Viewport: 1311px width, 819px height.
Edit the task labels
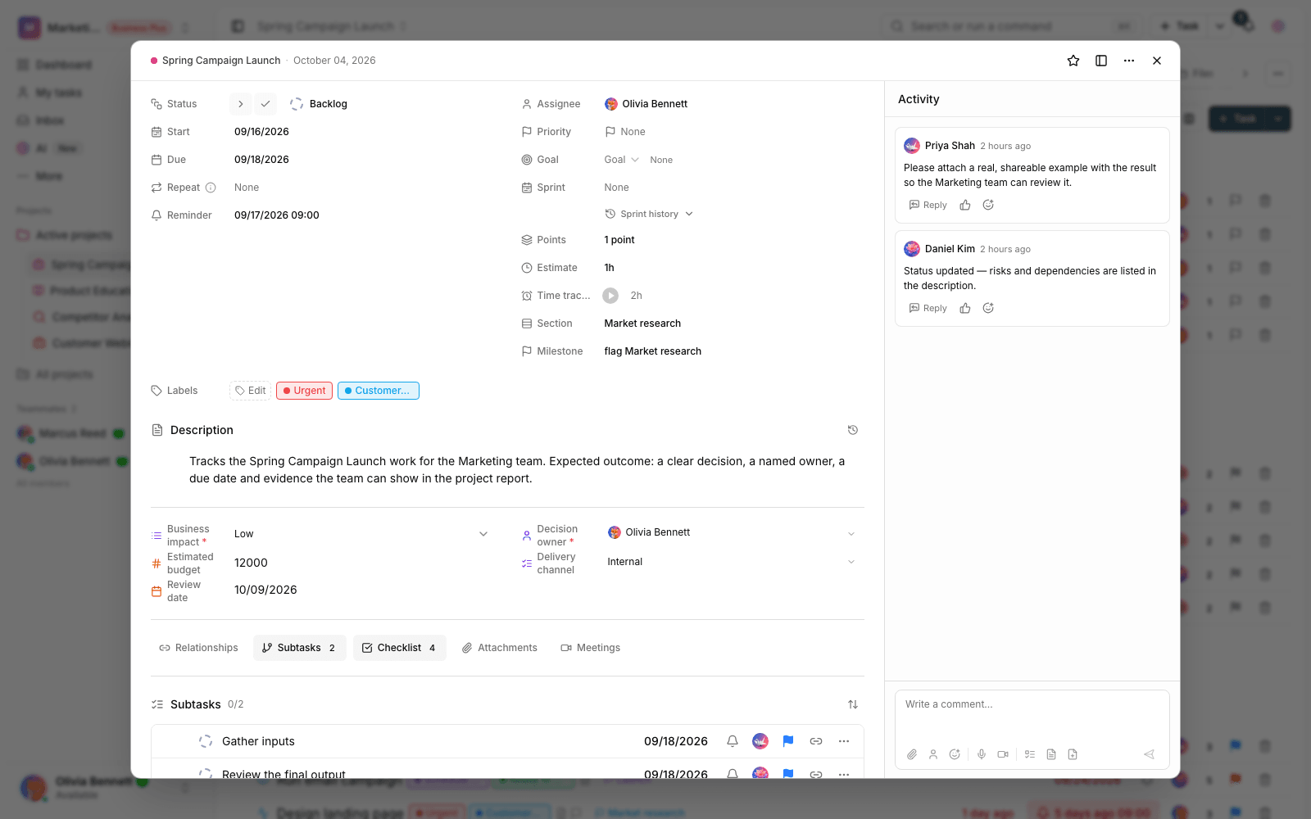coord(250,391)
